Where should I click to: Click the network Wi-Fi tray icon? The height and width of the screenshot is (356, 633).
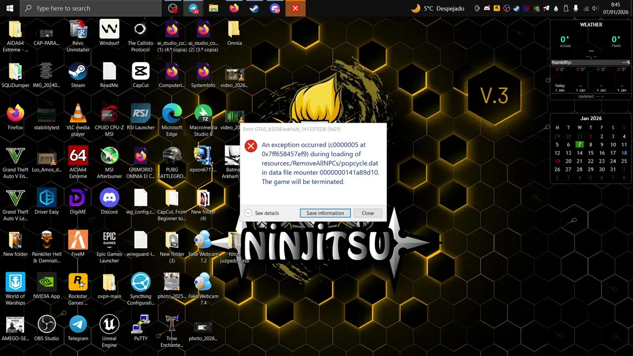coord(587,8)
